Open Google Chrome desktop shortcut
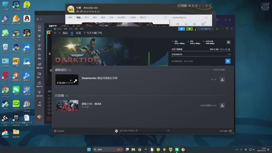The height and width of the screenshot is (153, 272). (x=5, y=92)
